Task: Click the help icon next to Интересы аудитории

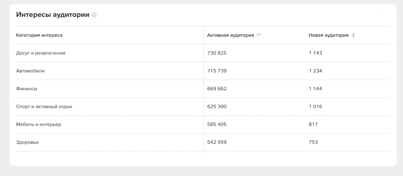Action: [x=94, y=15]
